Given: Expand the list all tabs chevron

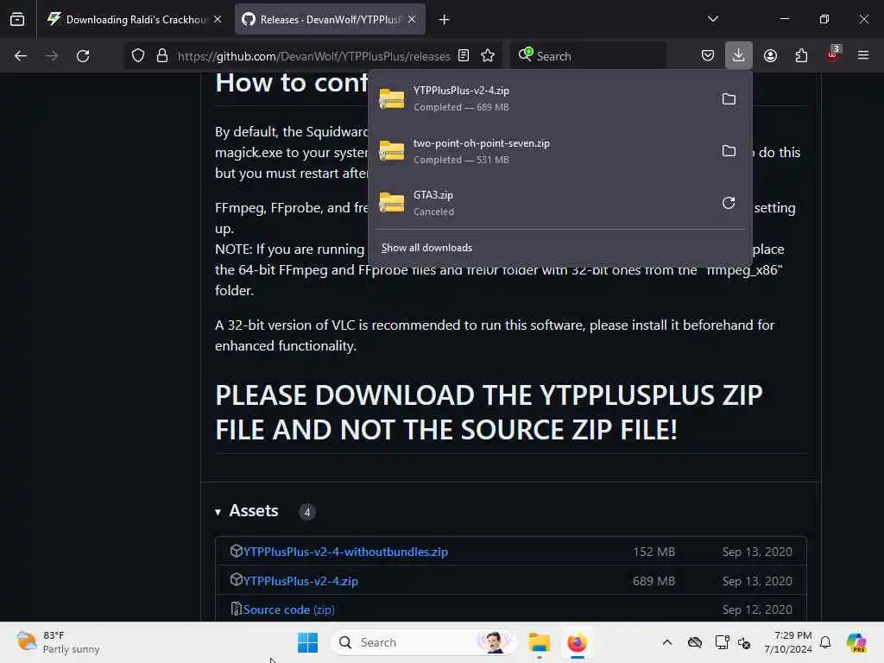Looking at the screenshot, I should (x=712, y=19).
